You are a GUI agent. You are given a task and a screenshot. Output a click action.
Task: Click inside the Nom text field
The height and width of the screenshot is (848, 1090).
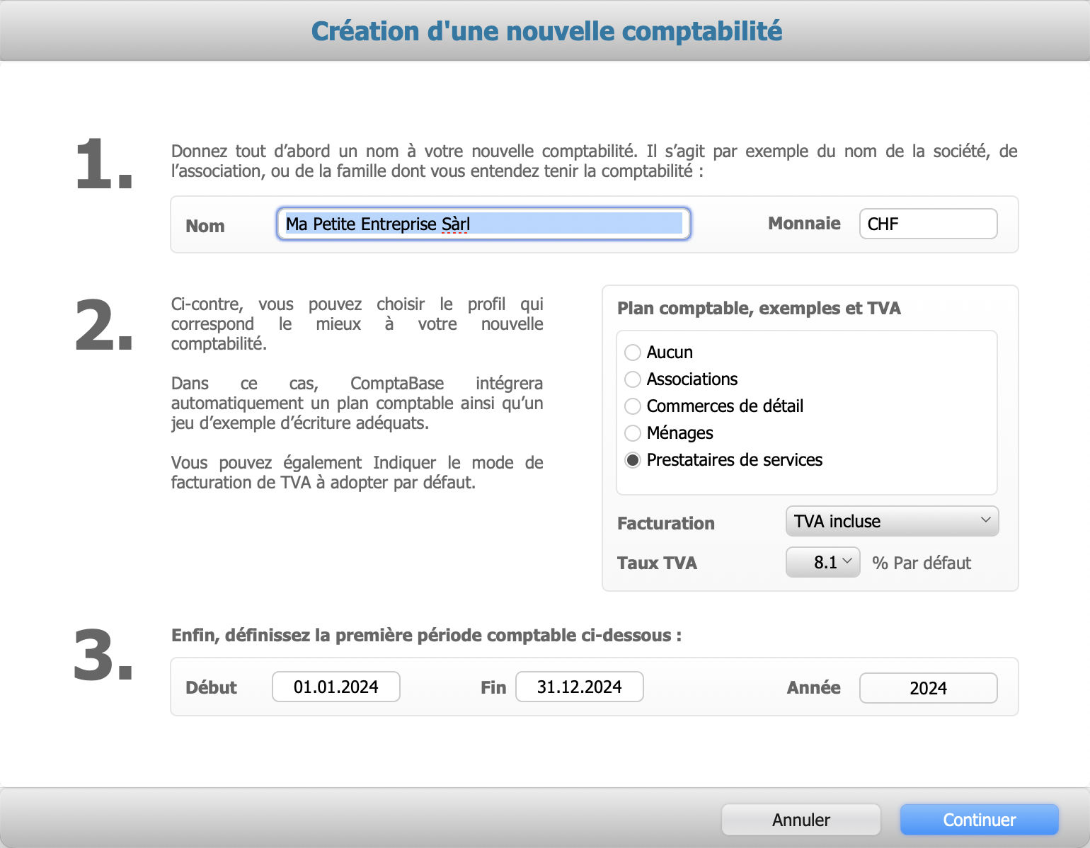[483, 224]
